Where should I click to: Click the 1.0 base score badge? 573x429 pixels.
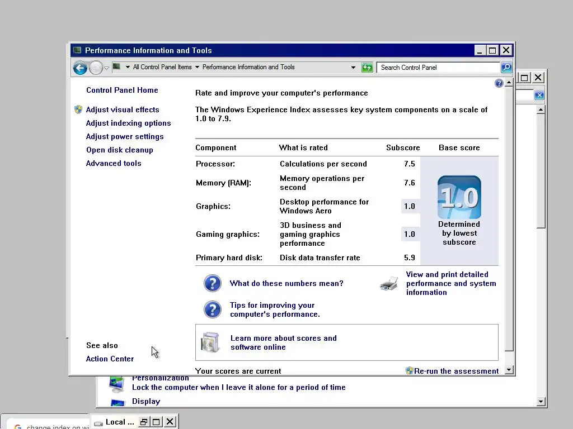click(x=459, y=197)
